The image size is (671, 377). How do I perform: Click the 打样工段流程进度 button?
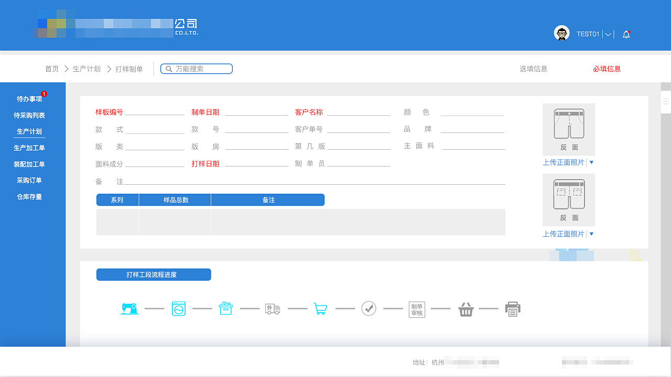point(154,274)
